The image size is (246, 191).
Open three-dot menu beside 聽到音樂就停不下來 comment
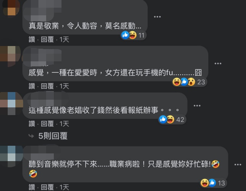pos(238,165)
